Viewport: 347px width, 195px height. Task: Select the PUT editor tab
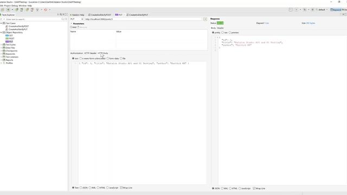pos(119,15)
